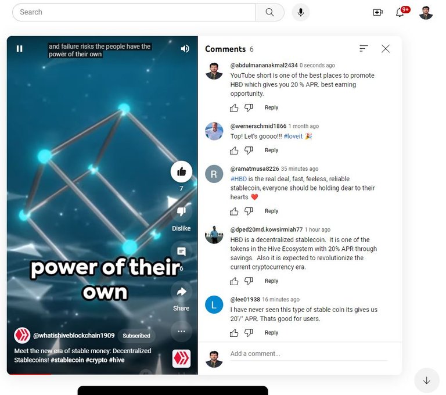Screen dimensions: 446x395
Task: Toggle the thumbs-up like button on the Short
Action: (181, 171)
